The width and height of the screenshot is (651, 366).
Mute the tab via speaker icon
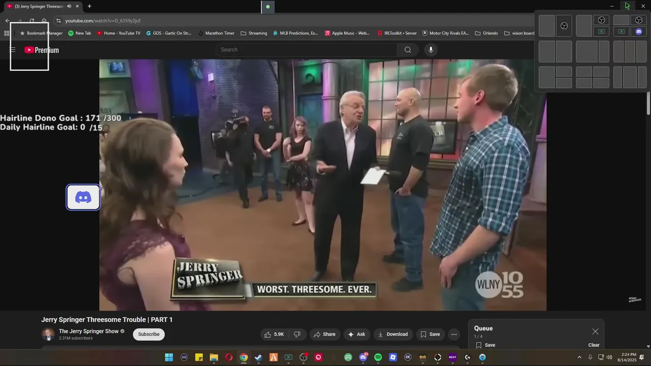click(x=69, y=6)
